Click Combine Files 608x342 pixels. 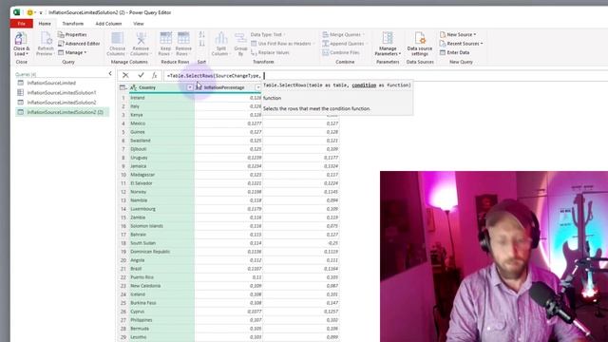coord(341,52)
